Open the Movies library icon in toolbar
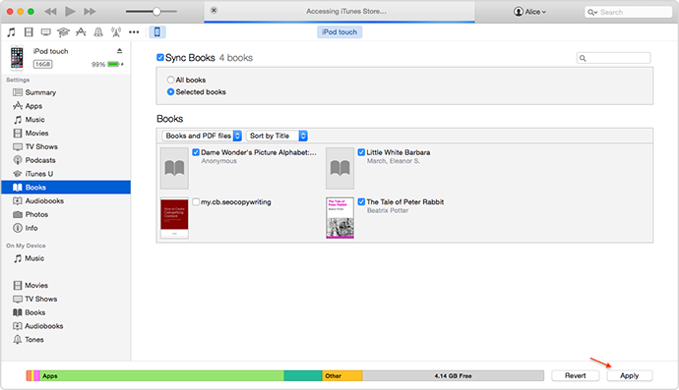The width and height of the screenshot is (679, 390). click(29, 32)
